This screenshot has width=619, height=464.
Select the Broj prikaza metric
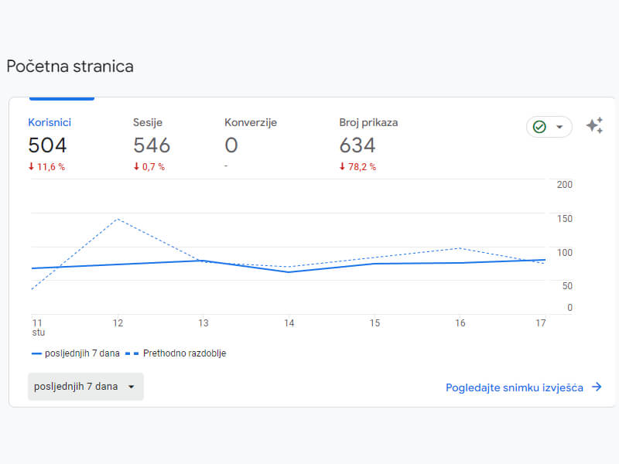(x=368, y=122)
